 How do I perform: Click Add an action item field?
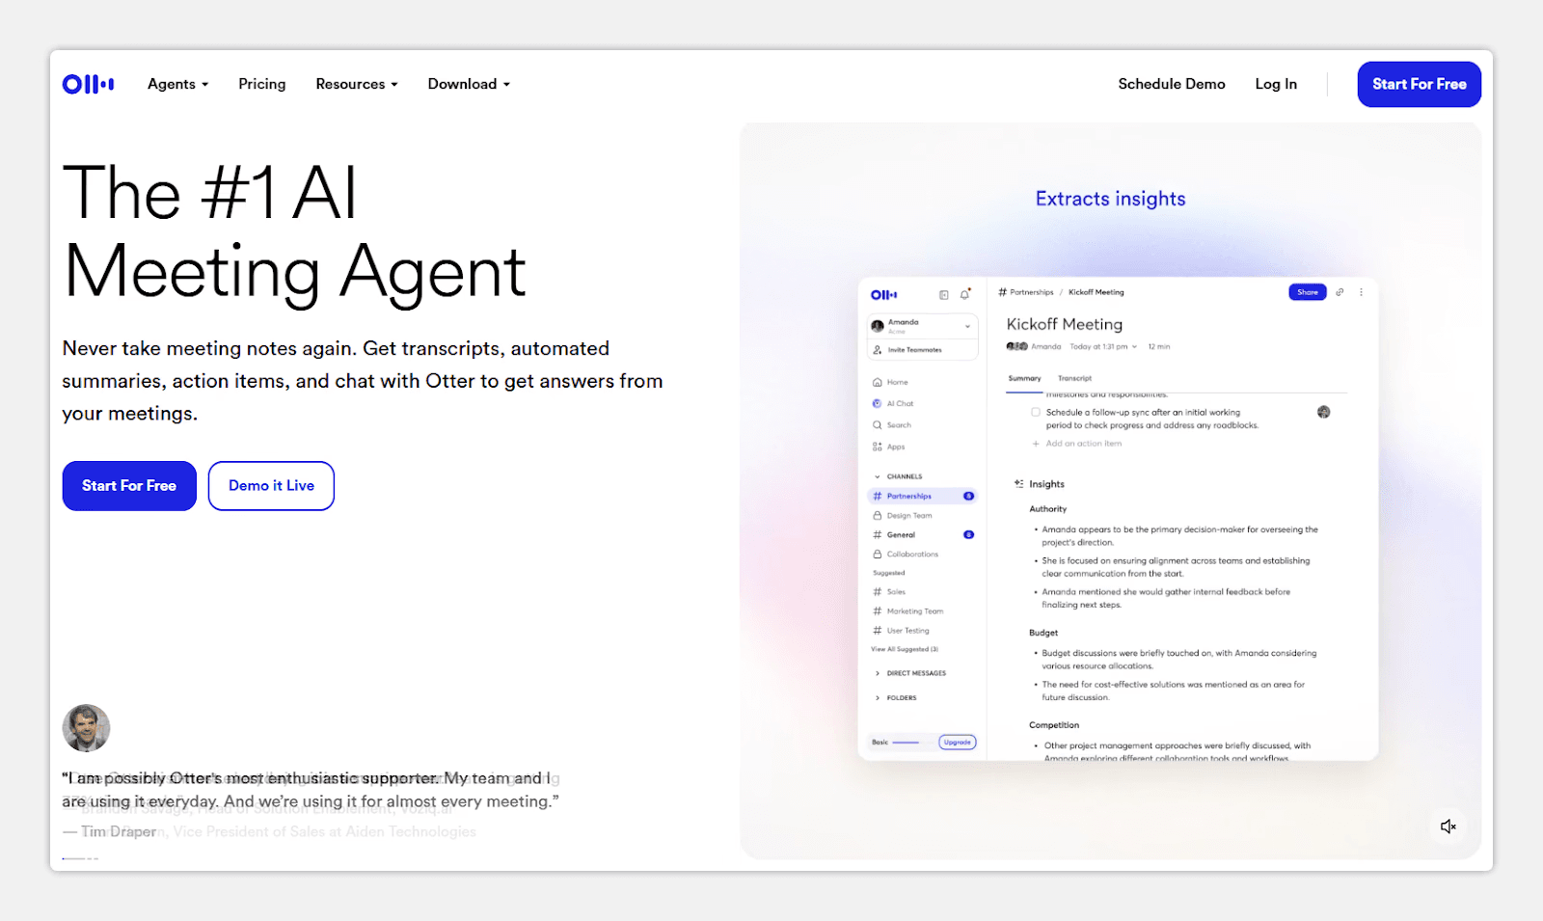[1078, 444]
